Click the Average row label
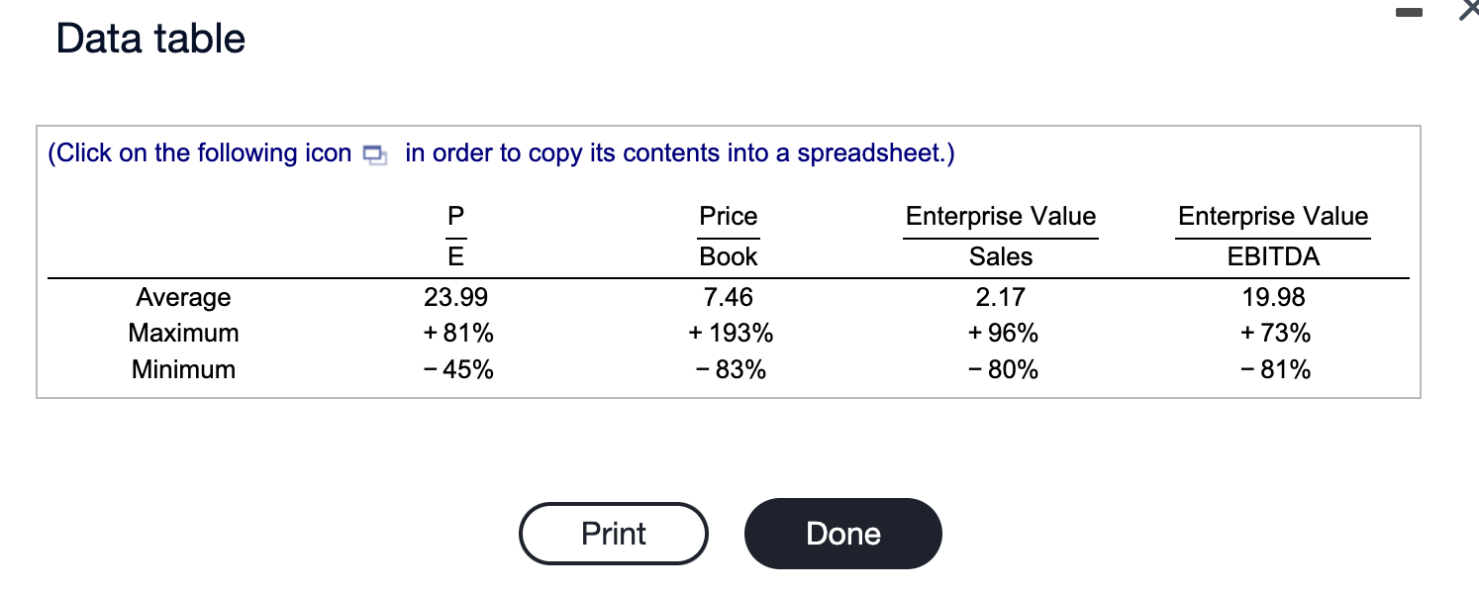The width and height of the screenshot is (1479, 598). tap(183, 297)
